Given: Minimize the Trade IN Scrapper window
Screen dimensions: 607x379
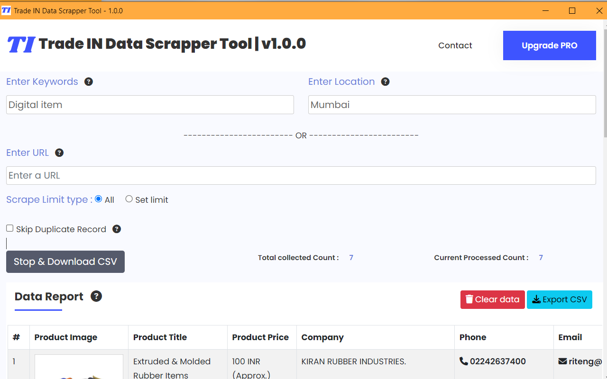Looking at the screenshot, I should [x=546, y=10].
